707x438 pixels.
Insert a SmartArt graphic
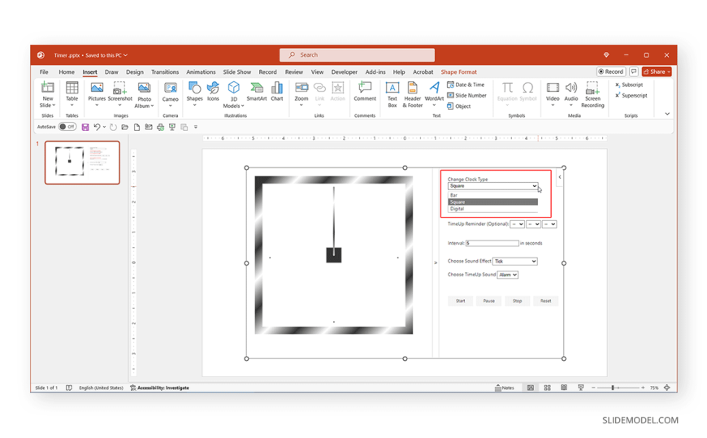257,92
